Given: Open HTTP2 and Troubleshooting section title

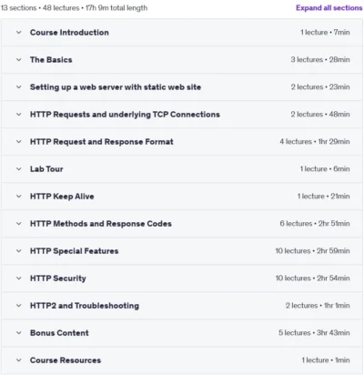Looking at the screenshot, I should pos(85,306).
